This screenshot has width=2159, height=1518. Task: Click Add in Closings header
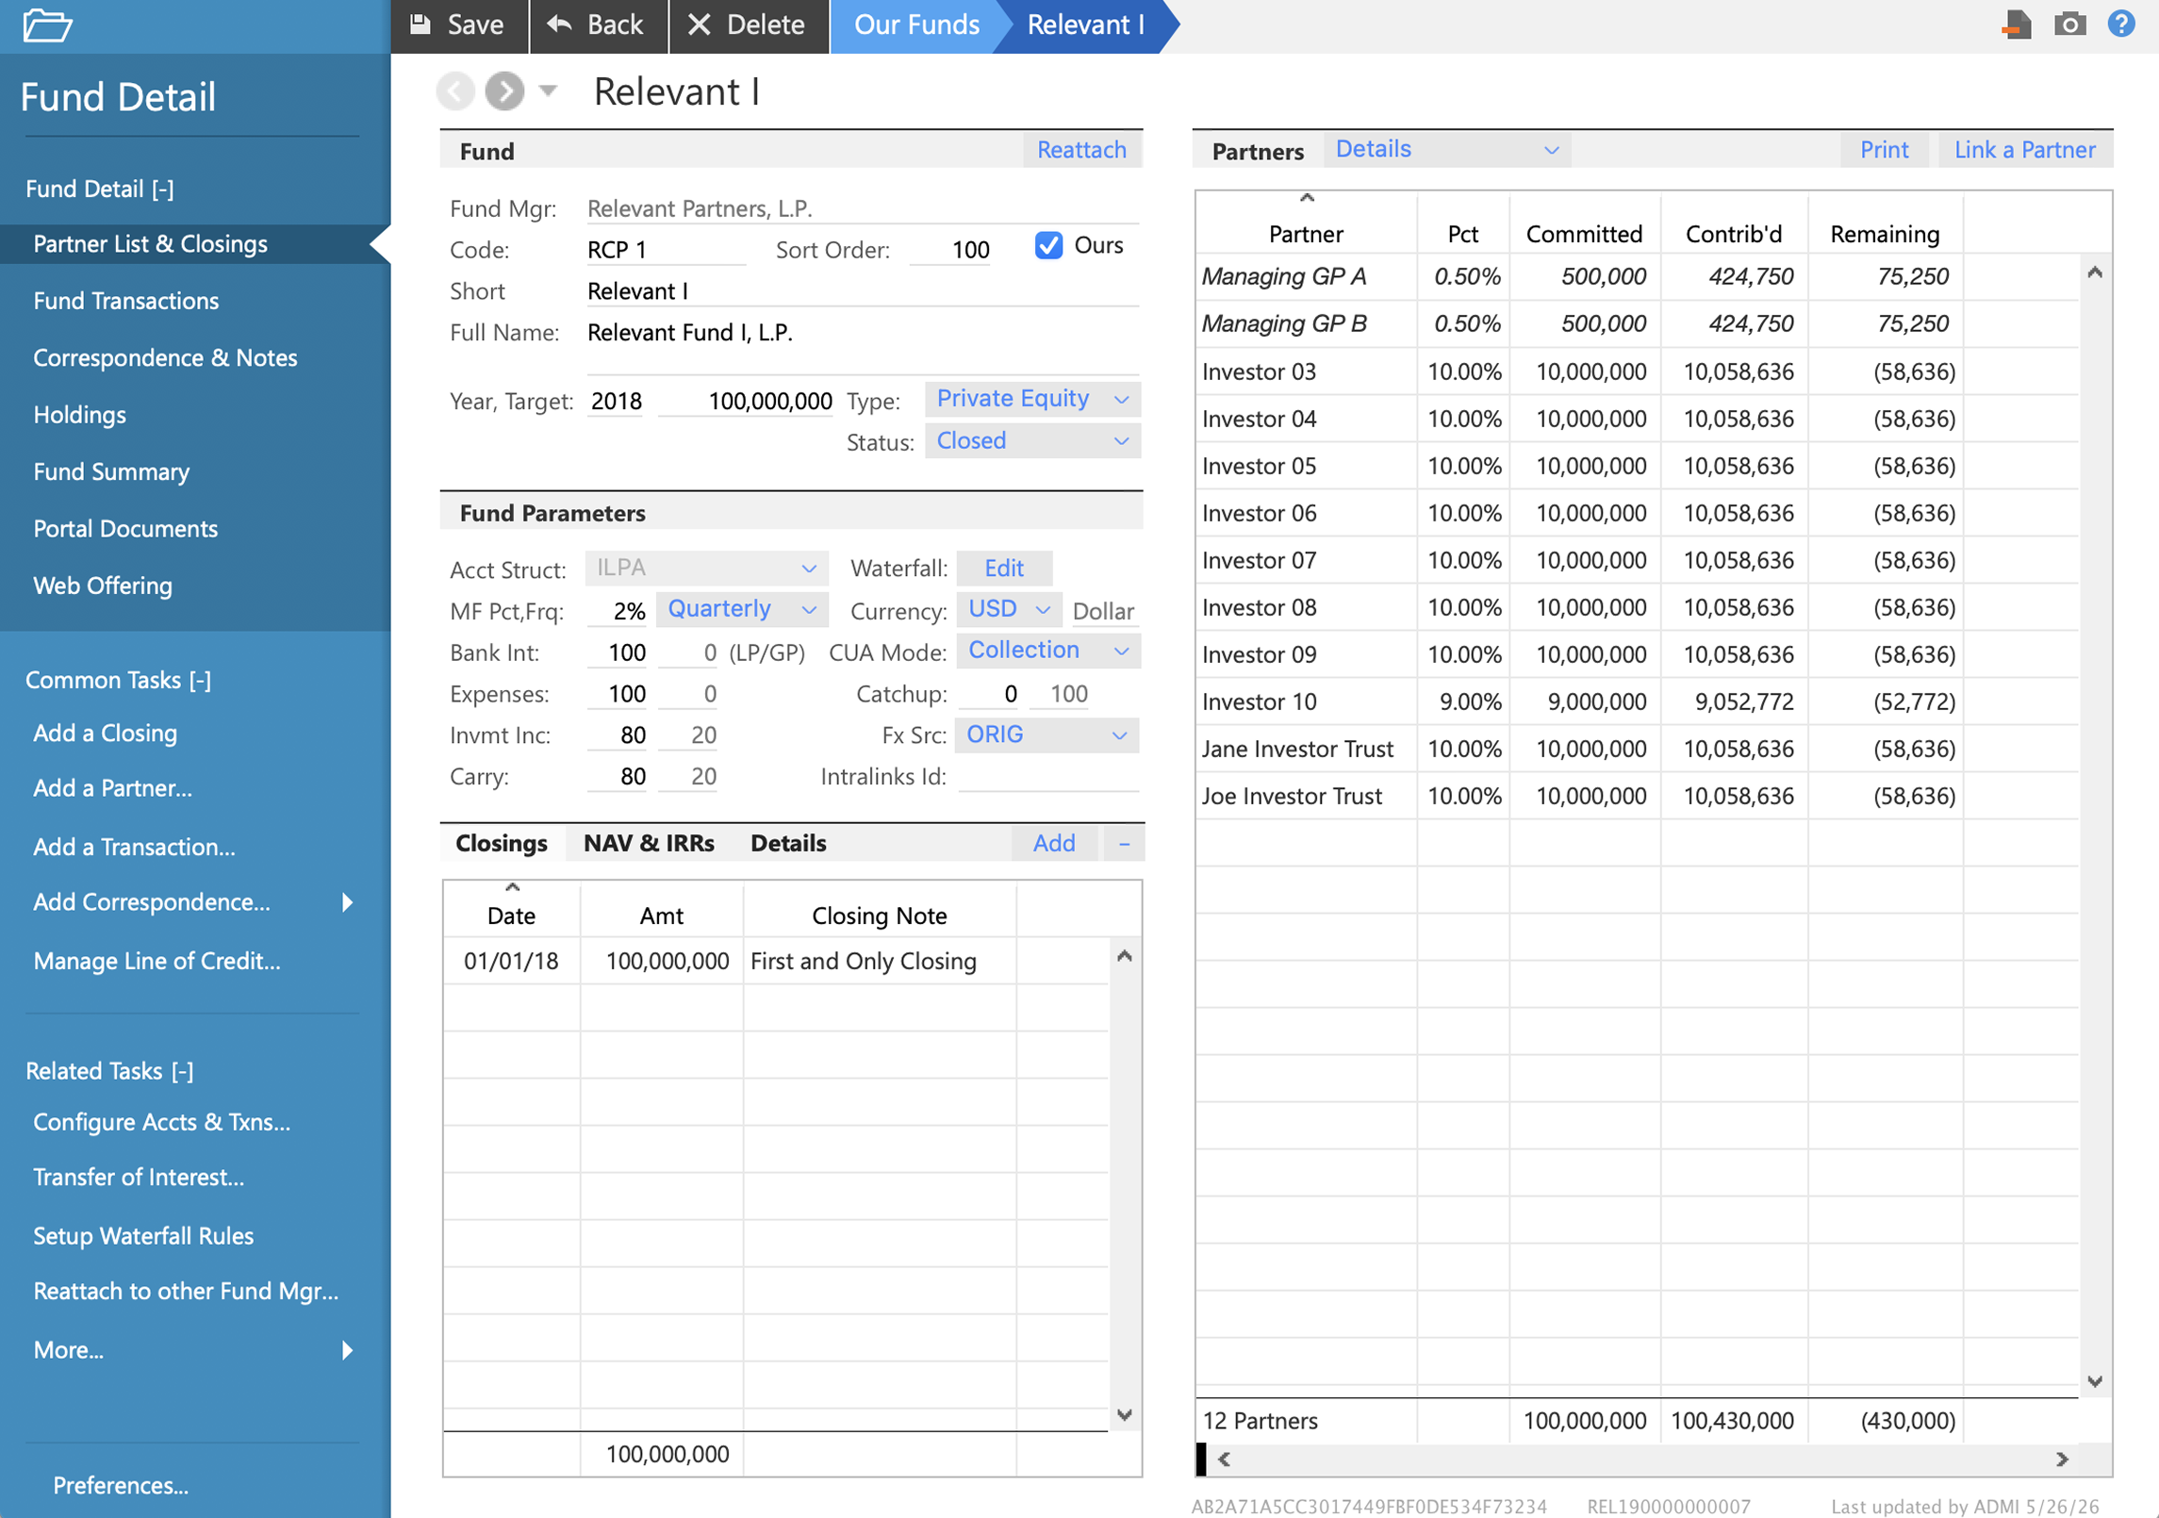(1054, 843)
